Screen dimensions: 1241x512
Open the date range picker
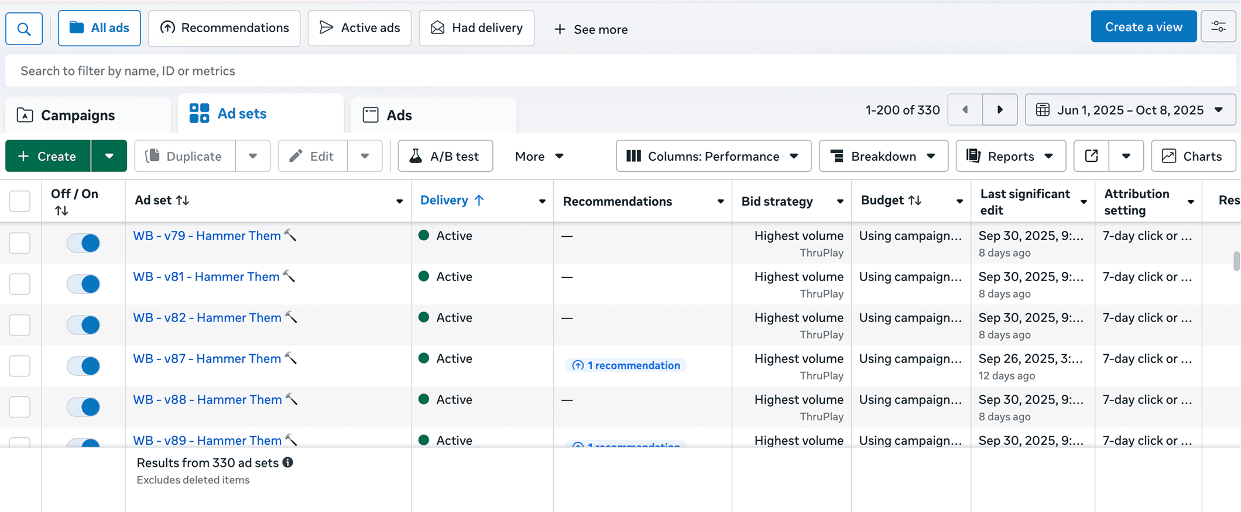[x=1130, y=110]
